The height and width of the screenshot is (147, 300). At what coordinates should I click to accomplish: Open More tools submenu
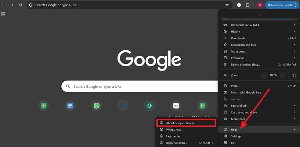tap(259, 119)
